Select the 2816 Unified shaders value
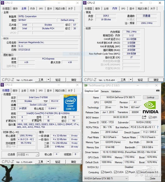Image resolution: width=165 pixels, height=182 pixels. point(111,132)
